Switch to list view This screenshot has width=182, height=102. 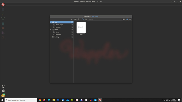130,19
